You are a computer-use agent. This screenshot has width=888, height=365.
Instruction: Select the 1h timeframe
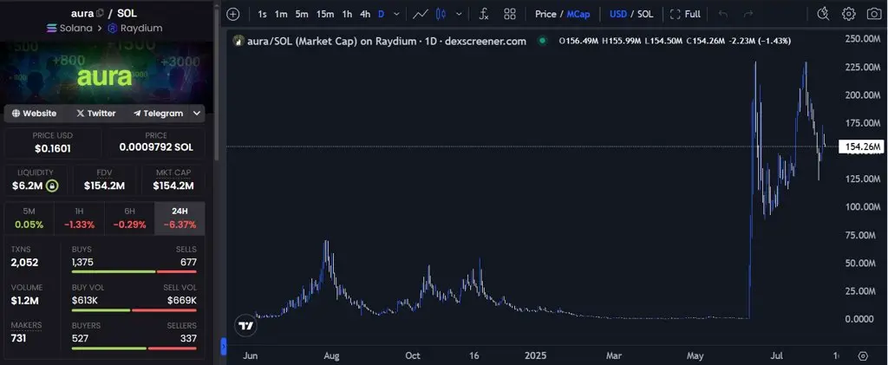pyautogui.click(x=347, y=14)
